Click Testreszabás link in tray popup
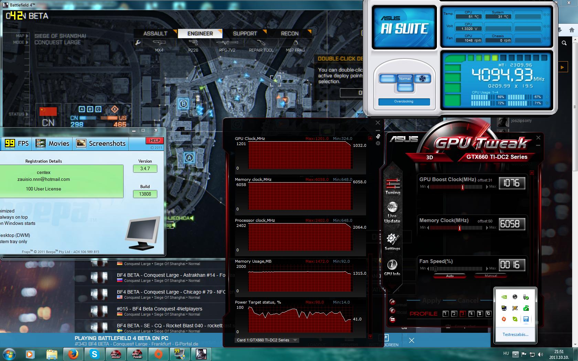 [x=515, y=334]
